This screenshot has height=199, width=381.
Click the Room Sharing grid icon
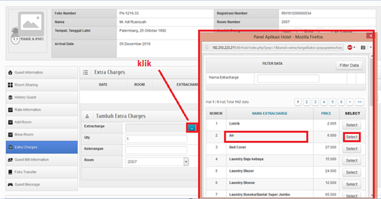tap(11, 85)
